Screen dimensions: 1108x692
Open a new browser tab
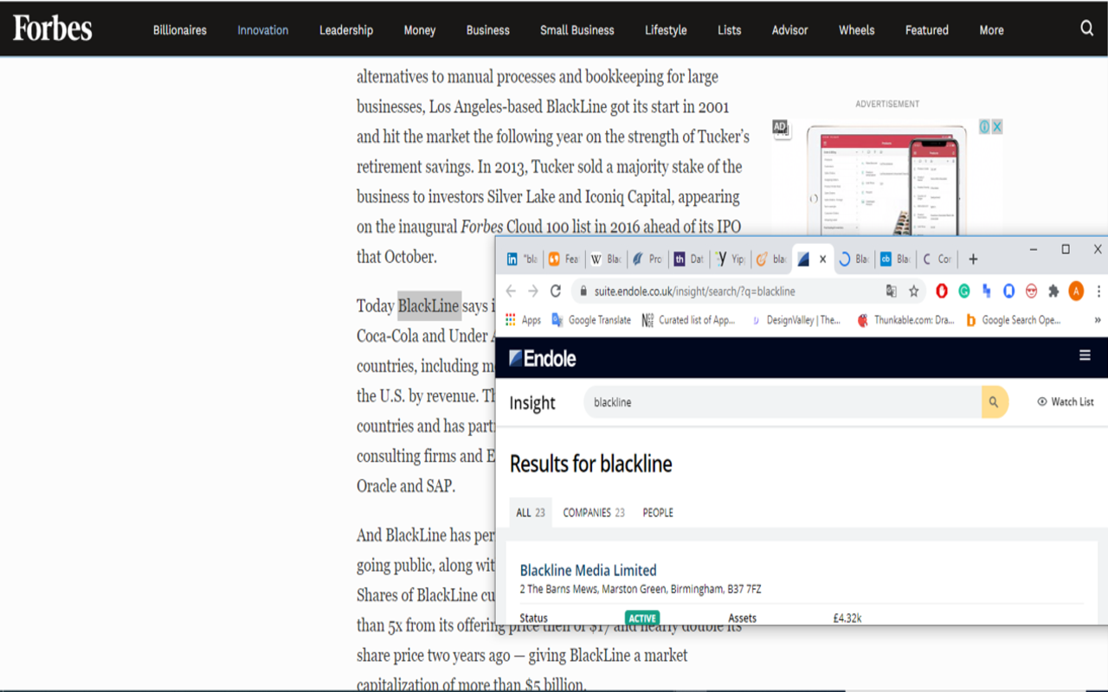pos(973,259)
